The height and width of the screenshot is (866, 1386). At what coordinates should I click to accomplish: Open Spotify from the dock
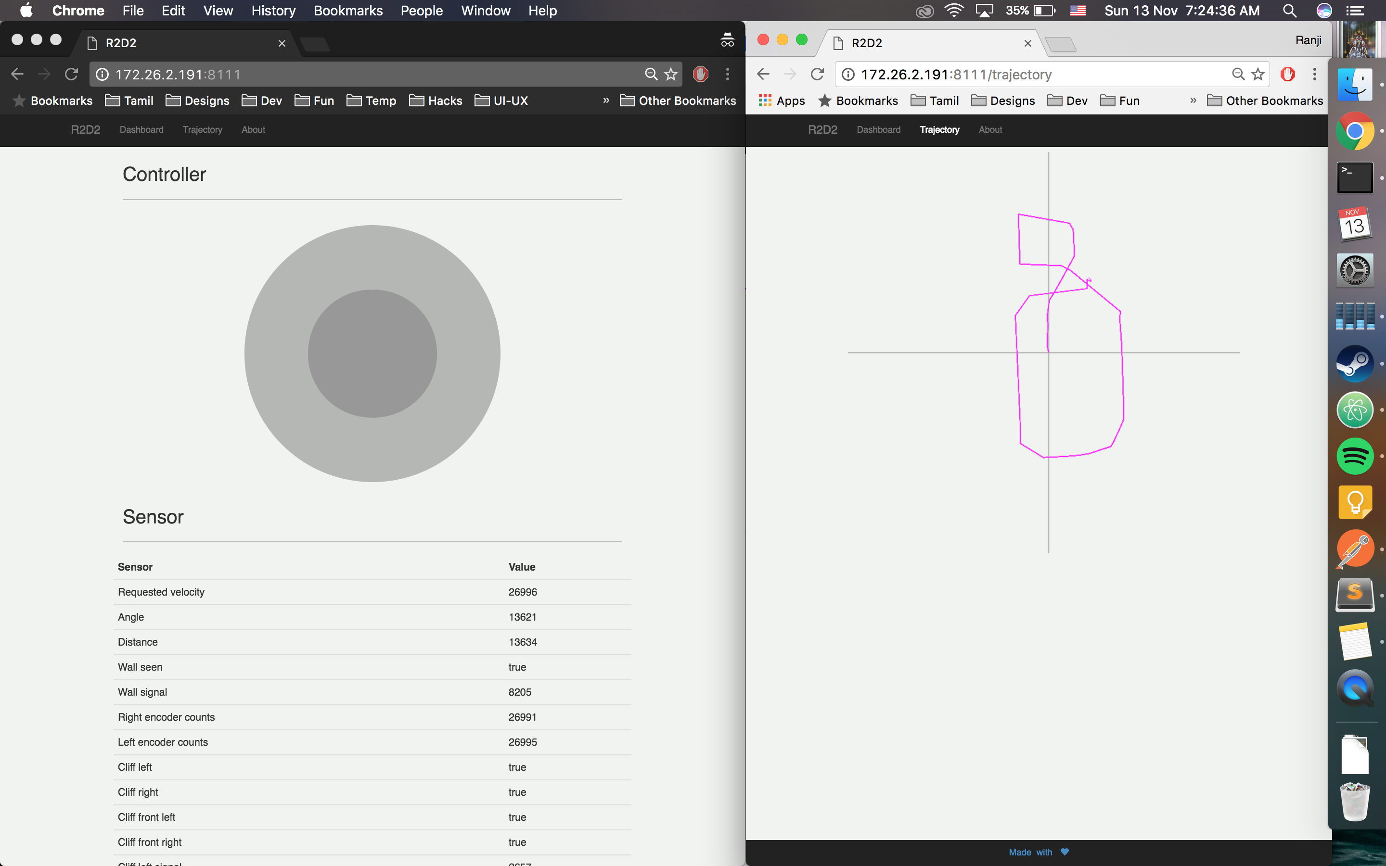tap(1355, 457)
